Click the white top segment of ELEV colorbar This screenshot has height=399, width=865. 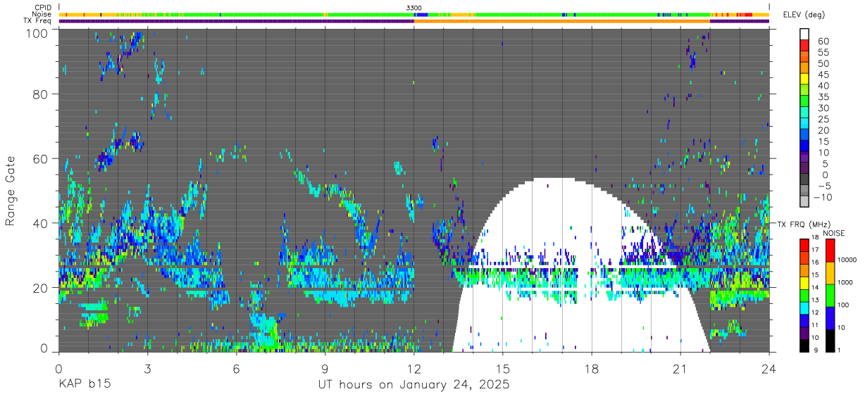point(804,34)
